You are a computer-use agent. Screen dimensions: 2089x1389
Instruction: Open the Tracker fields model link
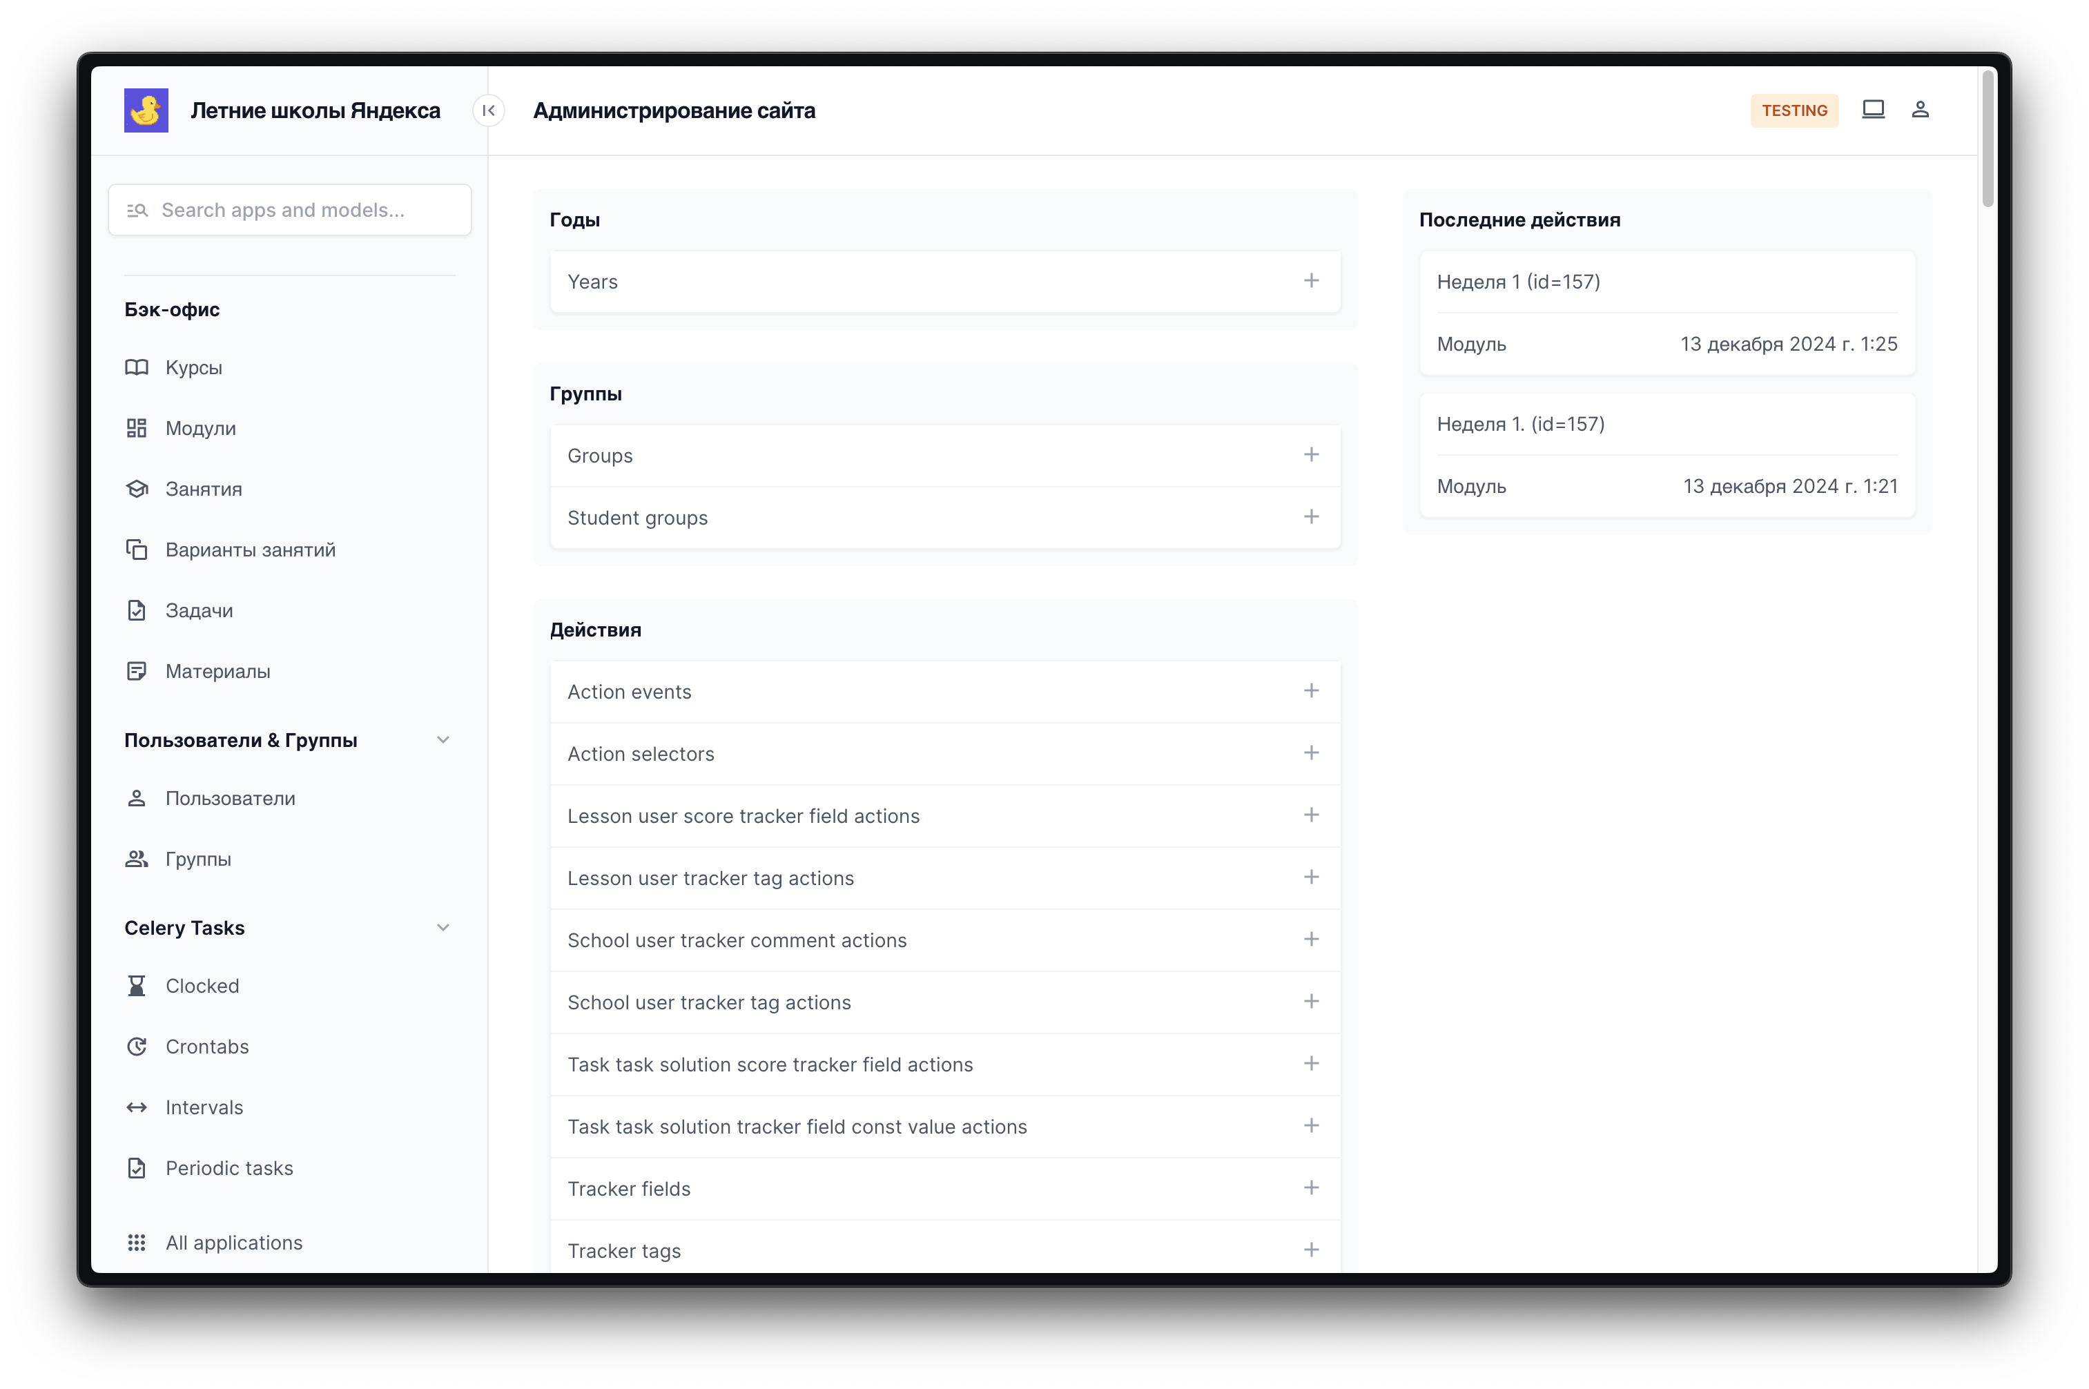pyautogui.click(x=629, y=1189)
